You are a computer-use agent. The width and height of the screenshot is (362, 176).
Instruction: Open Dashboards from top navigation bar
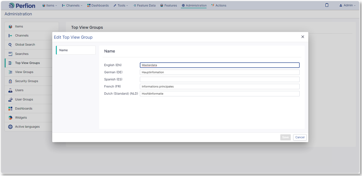98,6
